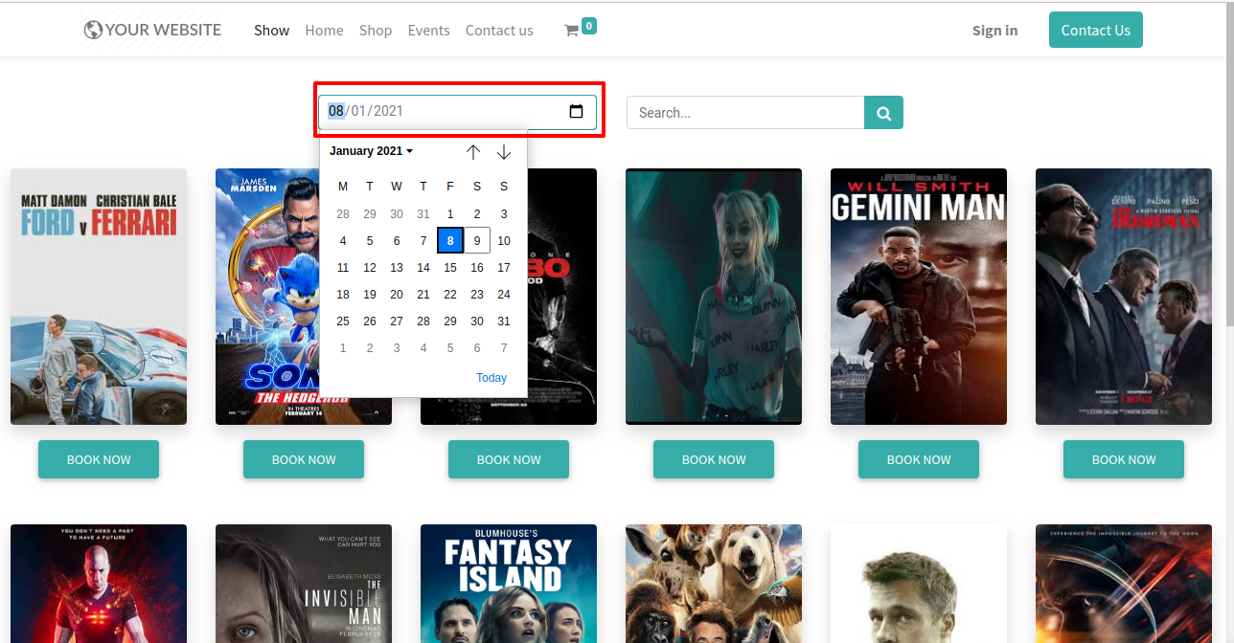Open the Home menu item
The width and height of the screenshot is (1234, 643).
[324, 31]
